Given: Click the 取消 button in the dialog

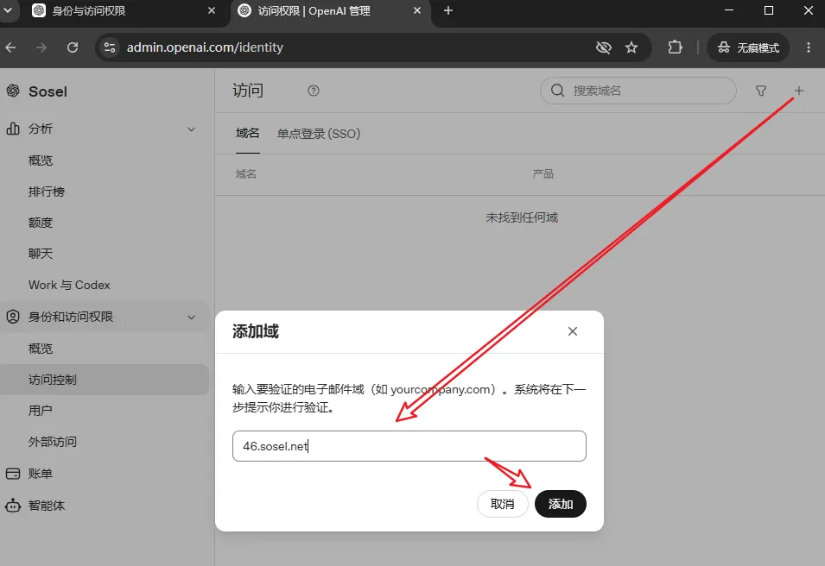Looking at the screenshot, I should click(503, 504).
